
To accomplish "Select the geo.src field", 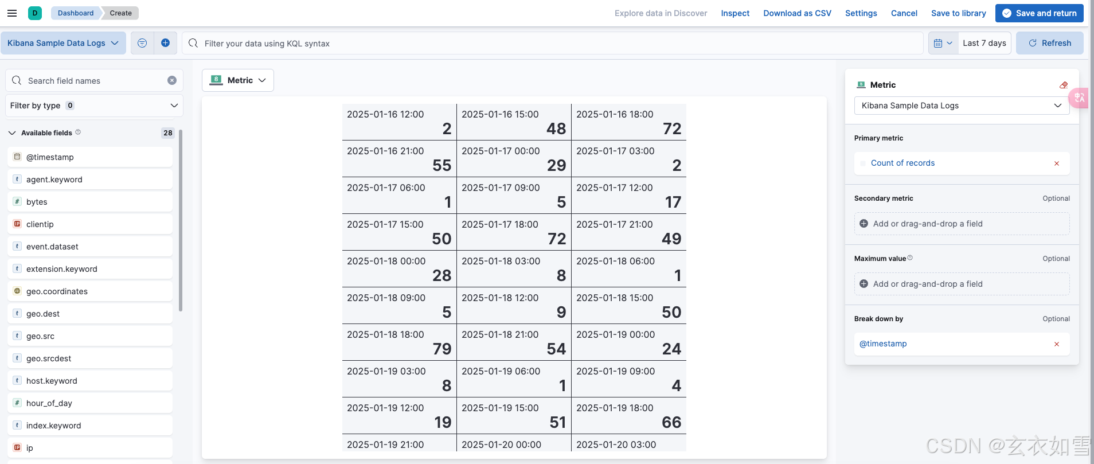I will click(90, 336).
